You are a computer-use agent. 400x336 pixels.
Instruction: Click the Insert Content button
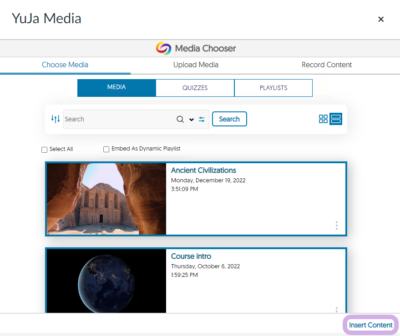(x=370, y=325)
